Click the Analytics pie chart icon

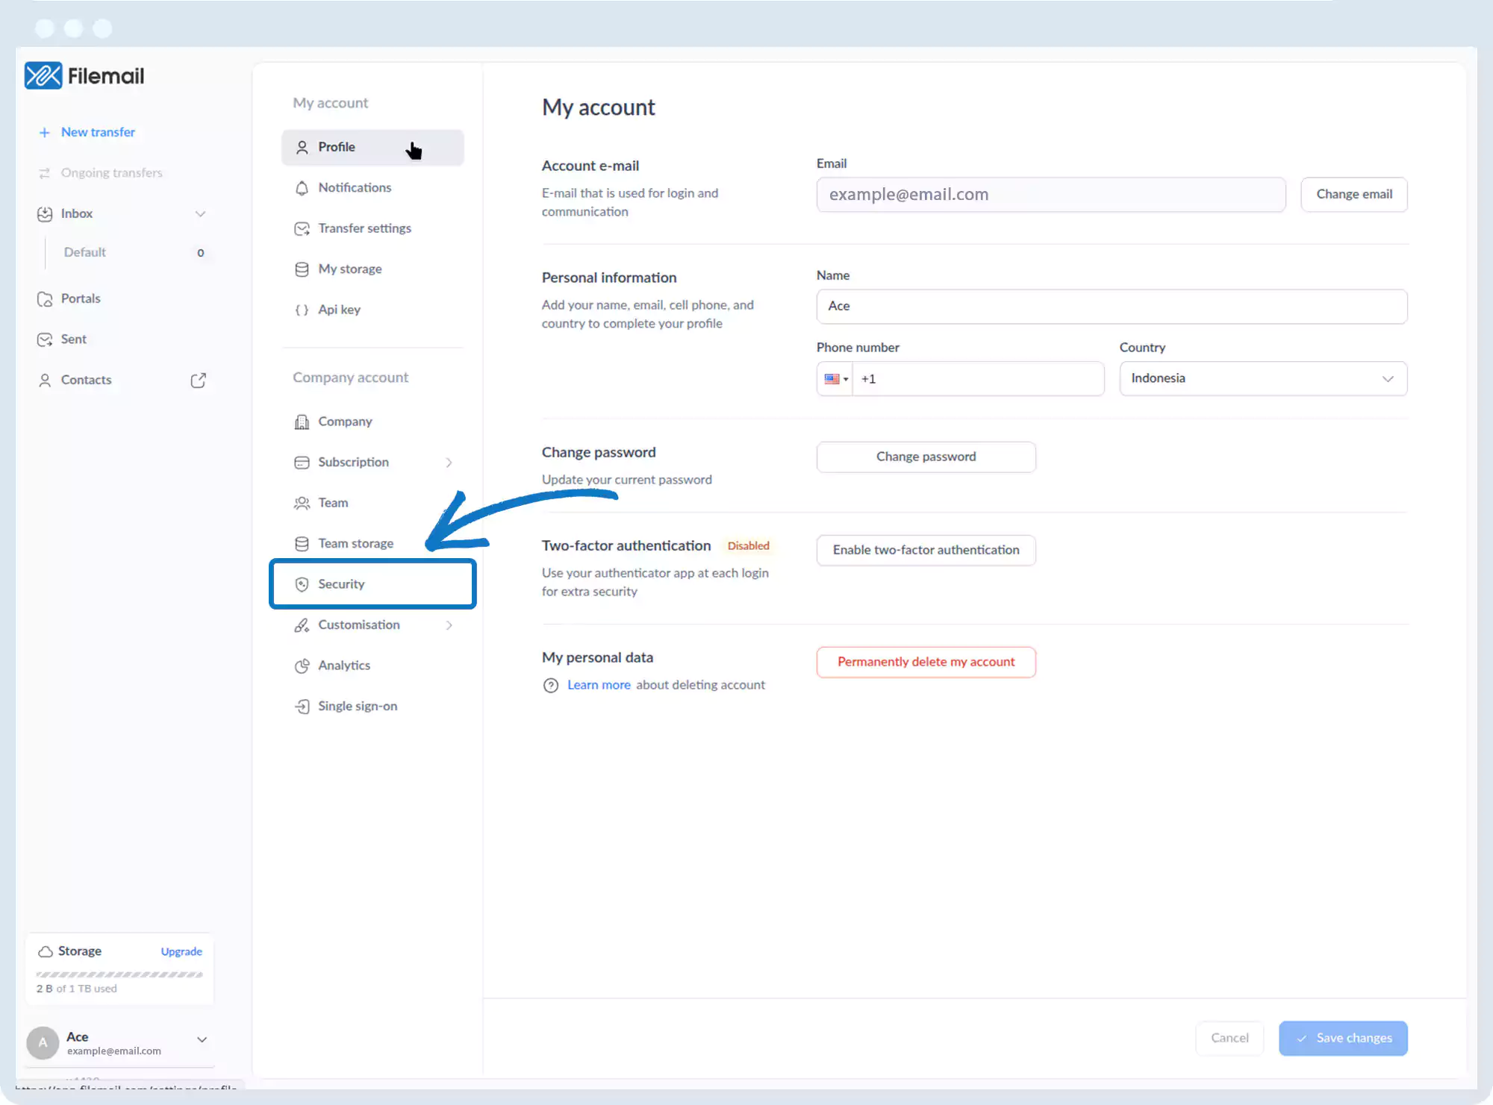pyautogui.click(x=302, y=666)
